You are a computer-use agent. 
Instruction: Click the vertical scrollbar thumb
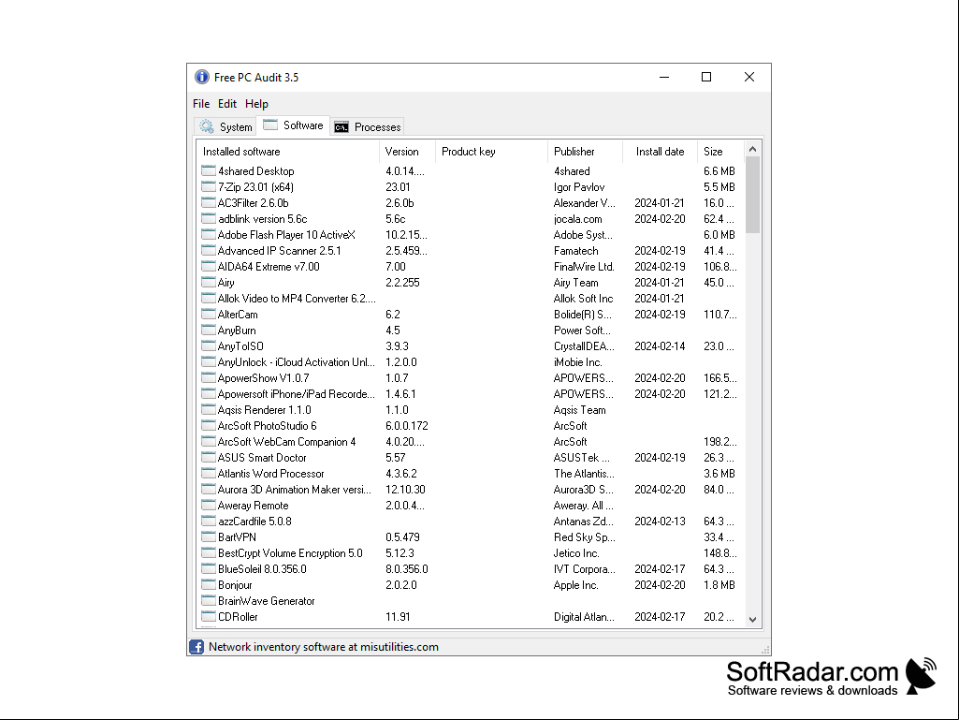tap(753, 195)
